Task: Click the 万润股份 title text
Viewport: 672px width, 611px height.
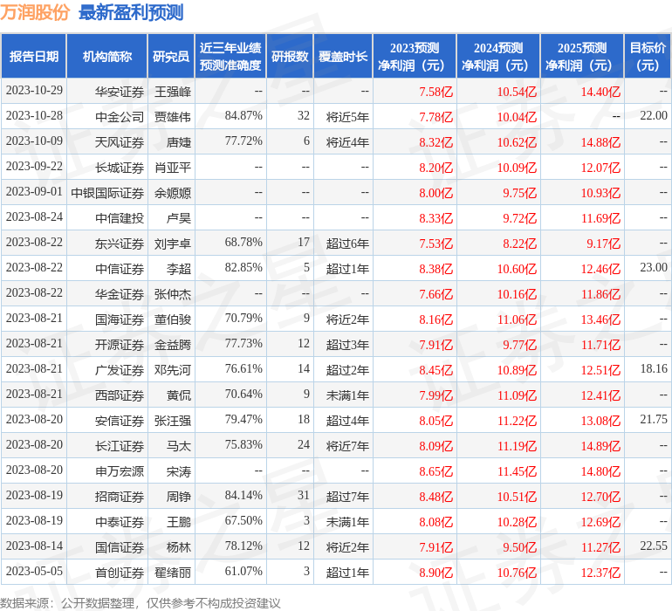Action: 35,12
